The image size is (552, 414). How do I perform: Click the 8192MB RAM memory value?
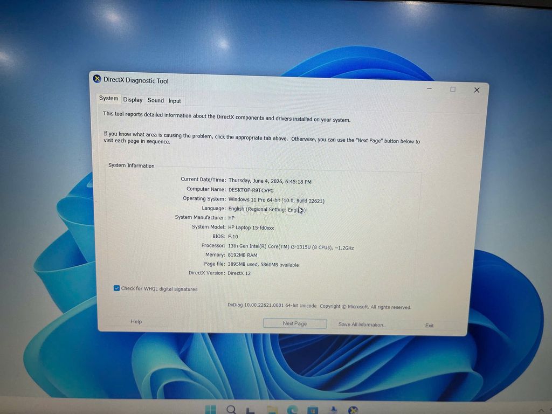[x=243, y=255]
